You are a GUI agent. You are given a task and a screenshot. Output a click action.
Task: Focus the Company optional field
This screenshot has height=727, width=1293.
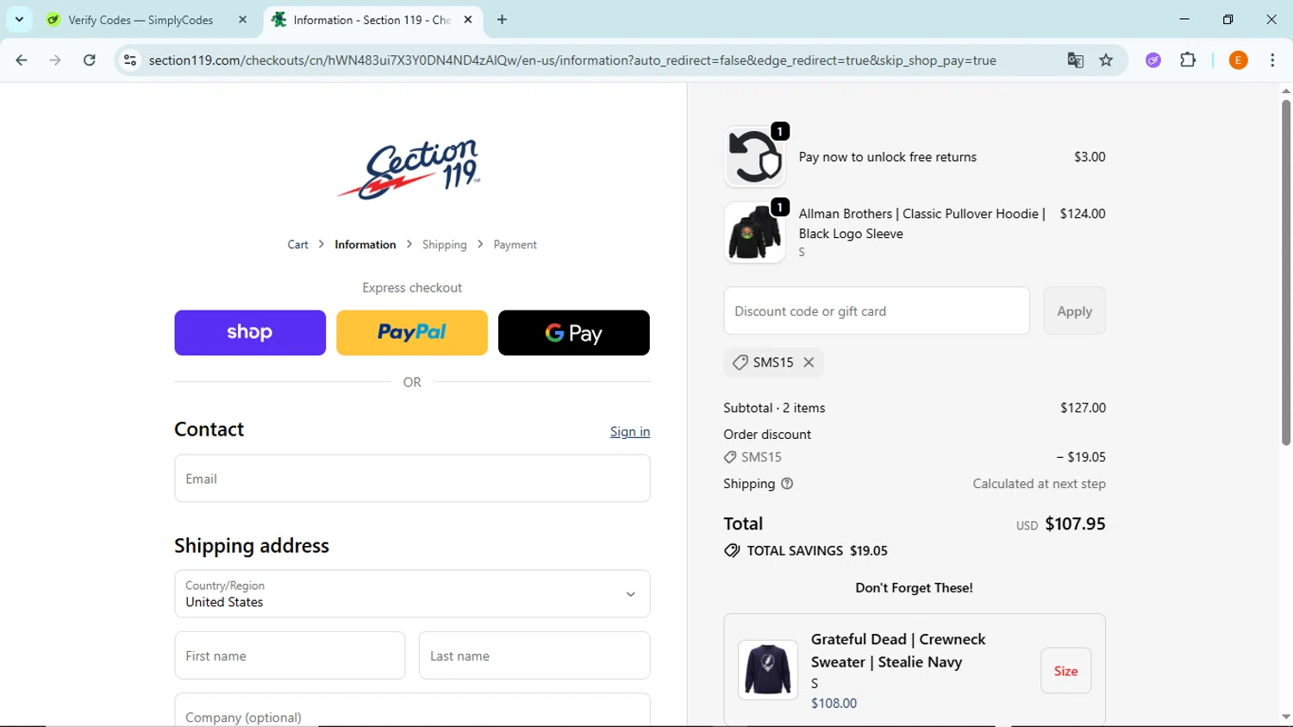(412, 711)
